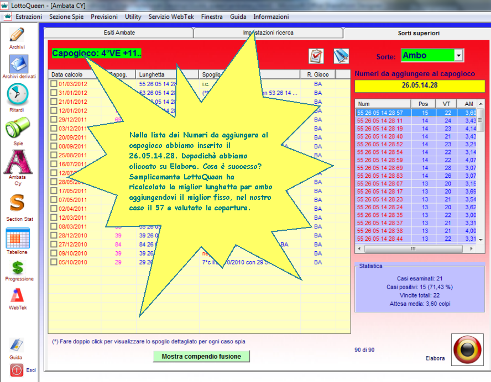Check the box for 20/09/2011 row

click(54, 137)
